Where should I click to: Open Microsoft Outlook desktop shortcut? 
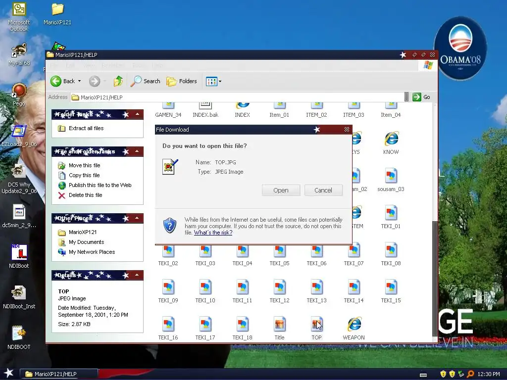click(x=19, y=17)
